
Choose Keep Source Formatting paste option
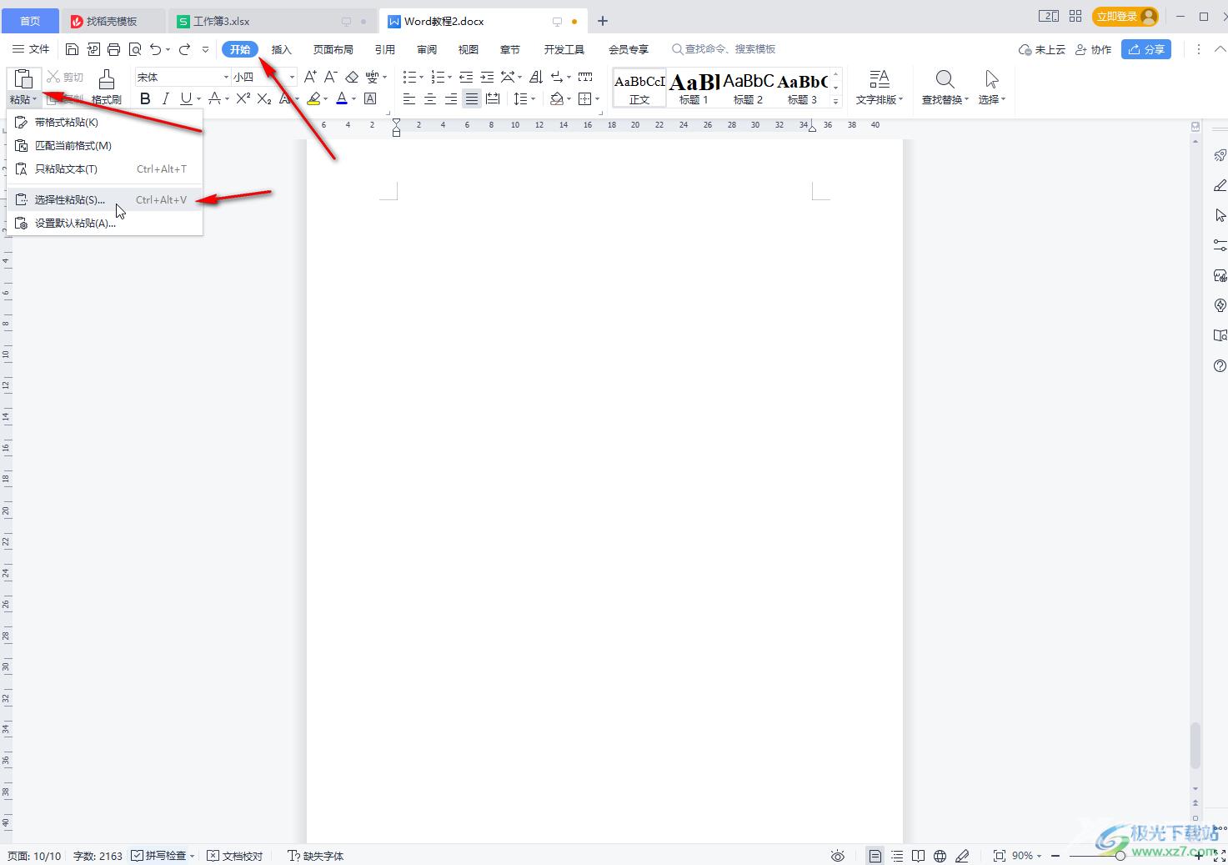[105, 123]
